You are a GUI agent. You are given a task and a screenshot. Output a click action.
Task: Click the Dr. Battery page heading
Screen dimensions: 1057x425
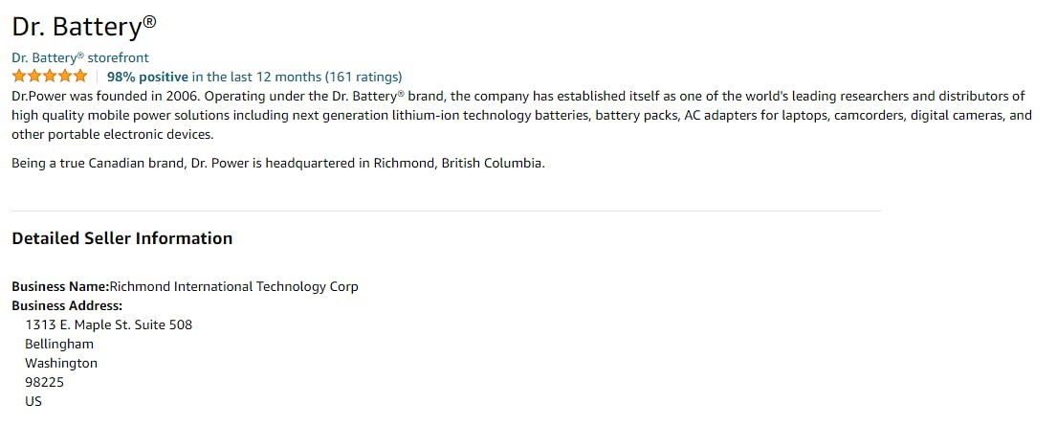pos(77,29)
